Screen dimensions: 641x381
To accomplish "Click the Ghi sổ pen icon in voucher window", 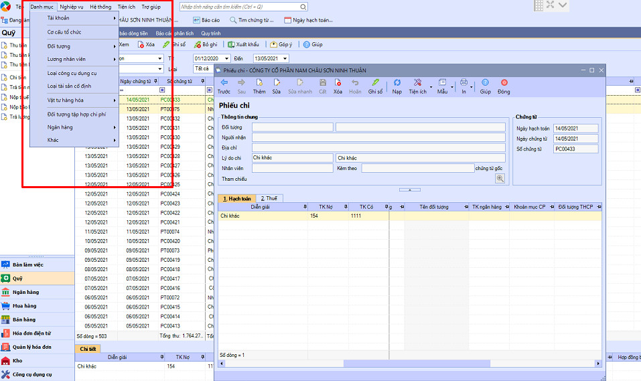I will tap(375, 82).
